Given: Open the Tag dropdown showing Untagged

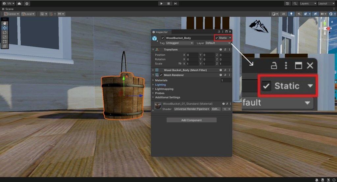Looking at the screenshot, I should point(179,43).
